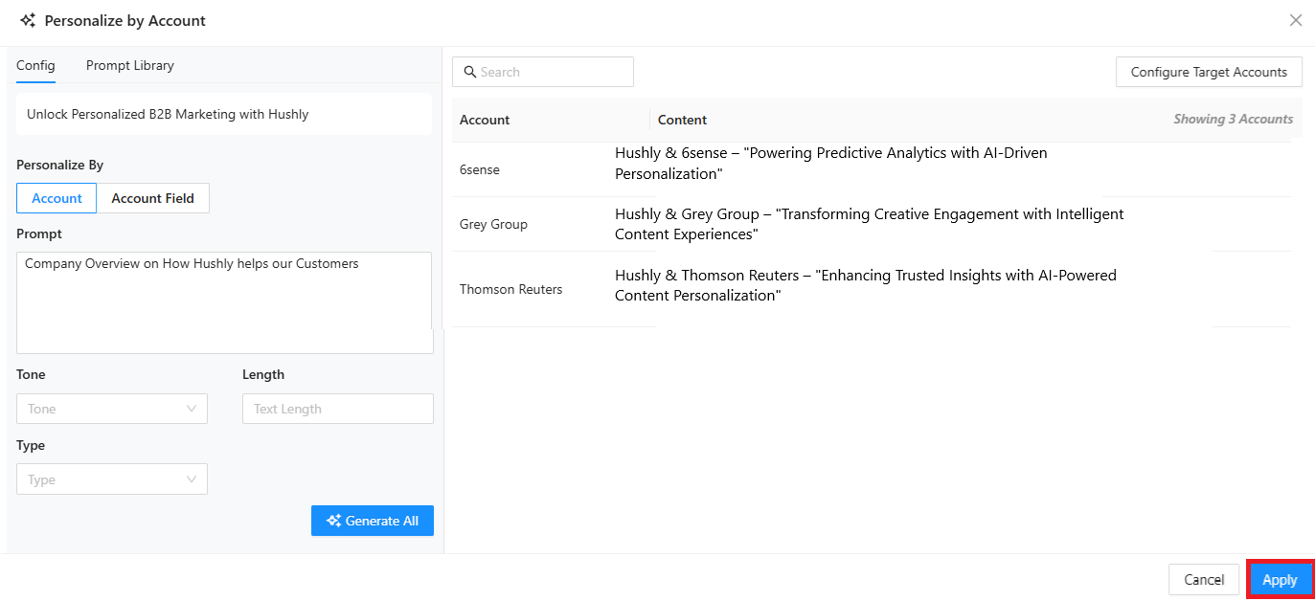Close the Personalize by Account dialog
This screenshot has height=601, width=1315.
(1295, 20)
